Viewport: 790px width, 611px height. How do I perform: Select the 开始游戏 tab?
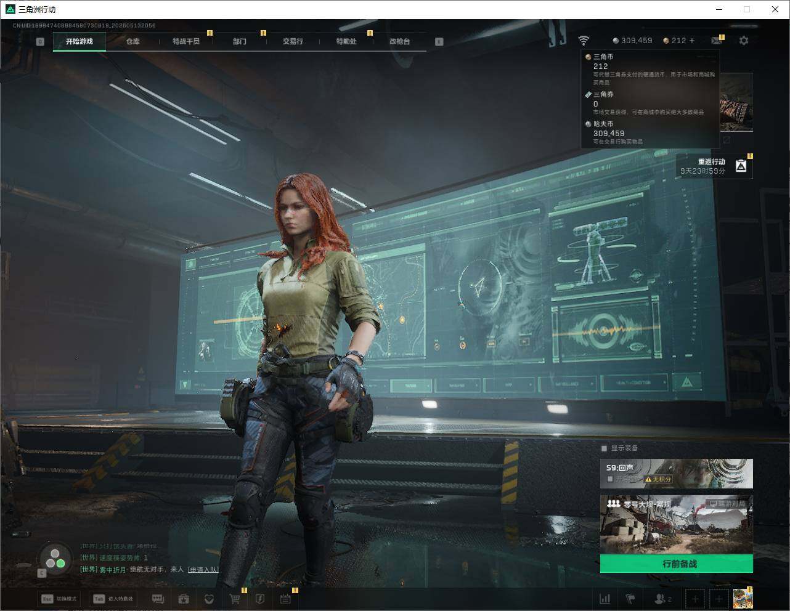79,41
